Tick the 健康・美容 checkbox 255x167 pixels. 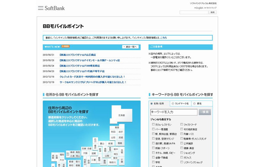click(181, 148)
